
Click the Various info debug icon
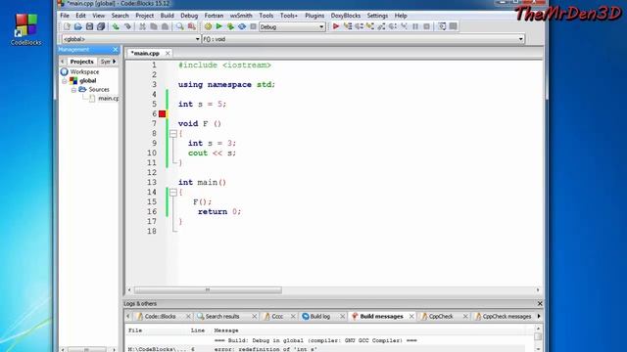[x=453, y=26]
